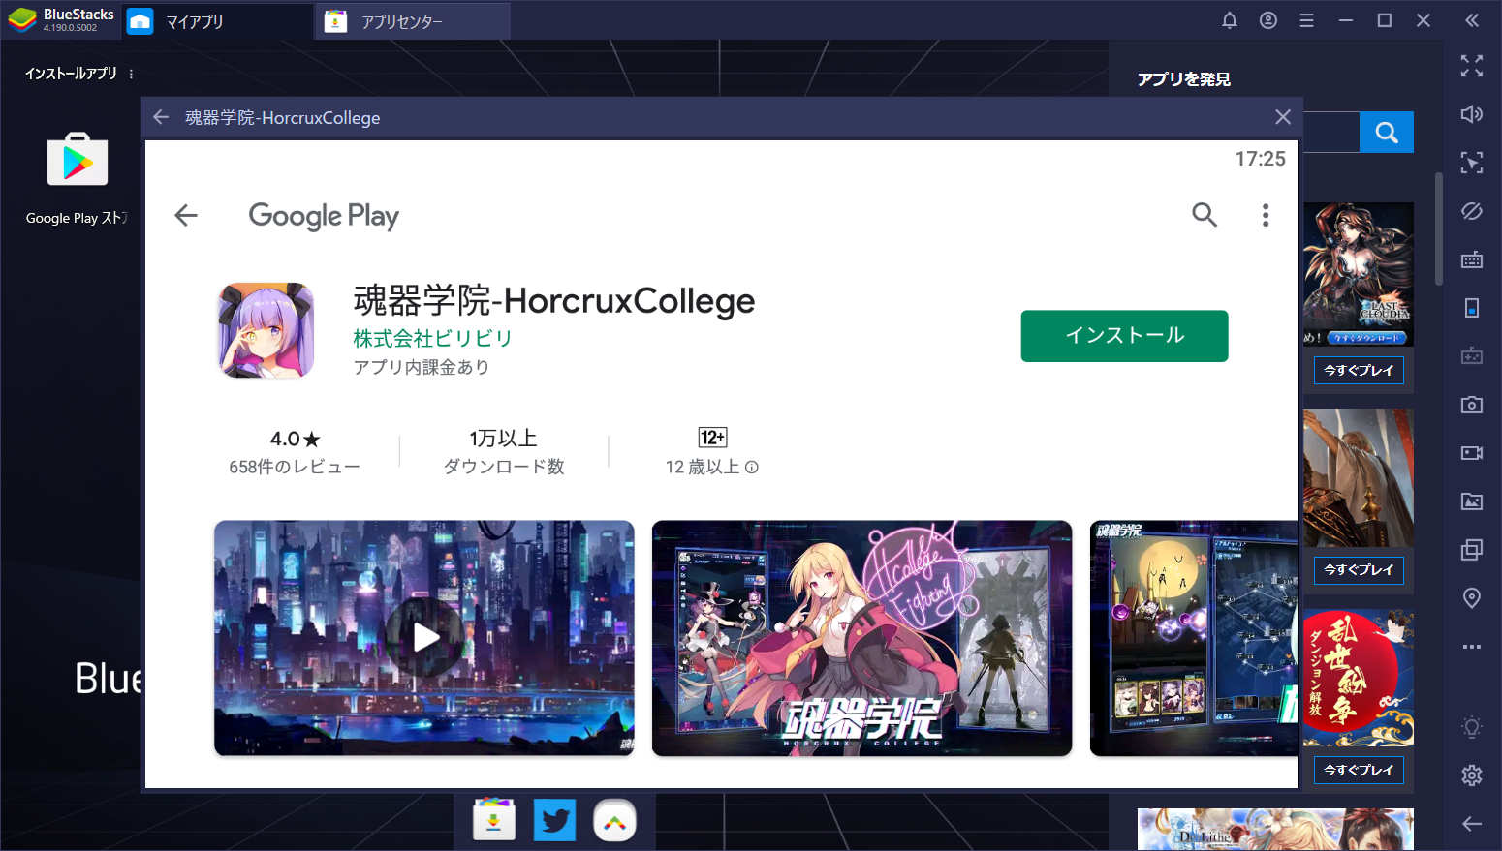Show more sidebar options with three dots
The image size is (1502, 851).
pyautogui.click(x=1472, y=647)
